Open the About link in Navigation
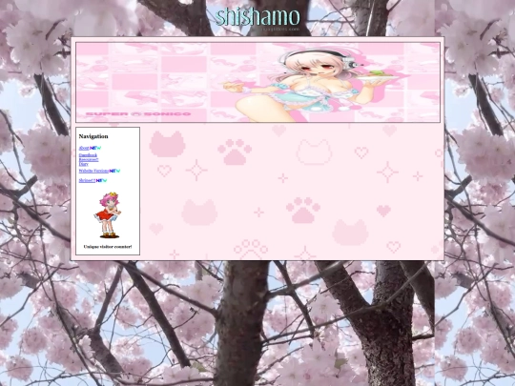Viewport: 515px width, 386px height. tap(84, 148)
